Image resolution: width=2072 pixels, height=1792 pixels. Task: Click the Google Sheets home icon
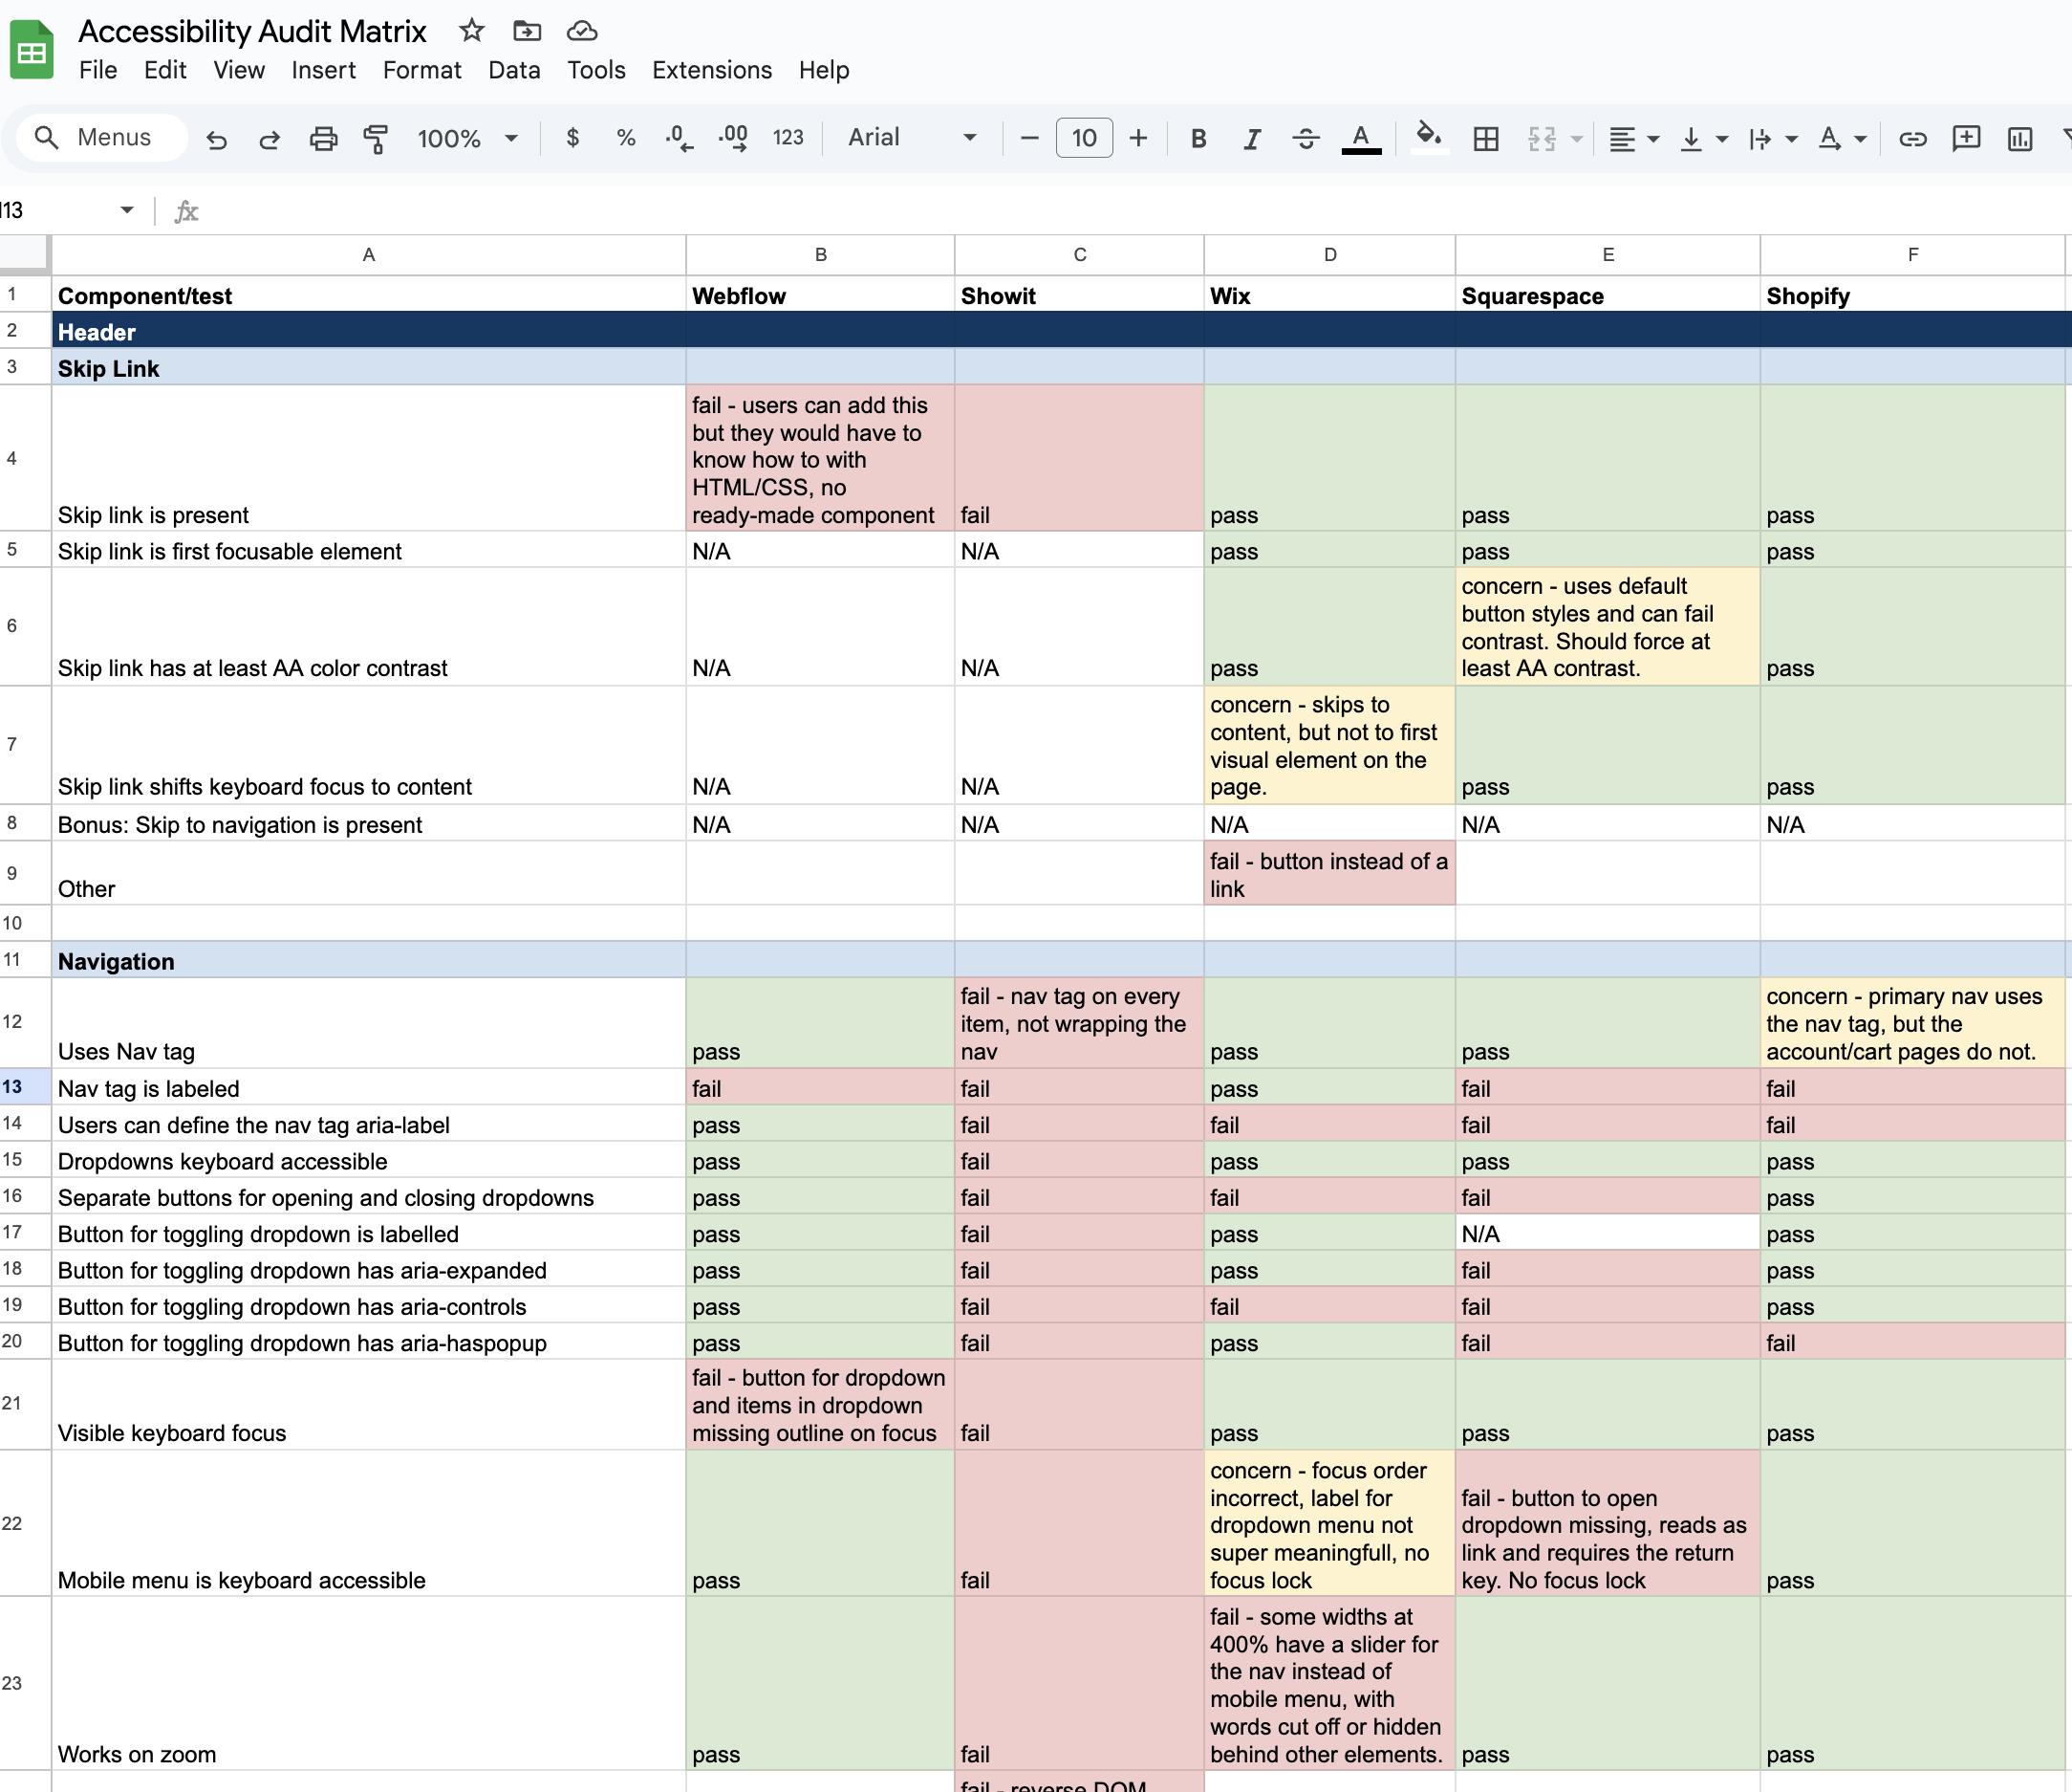pyautogui.click(x=31, y=50)
